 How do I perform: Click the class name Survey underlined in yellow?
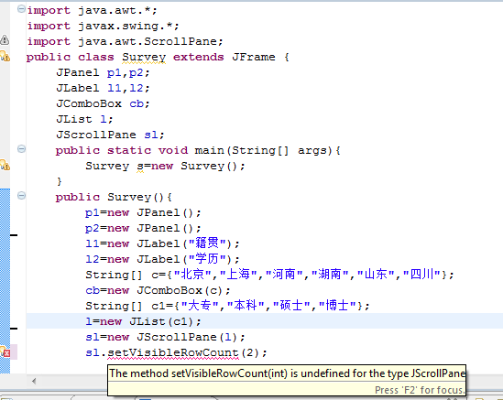[x=144, y=57]
